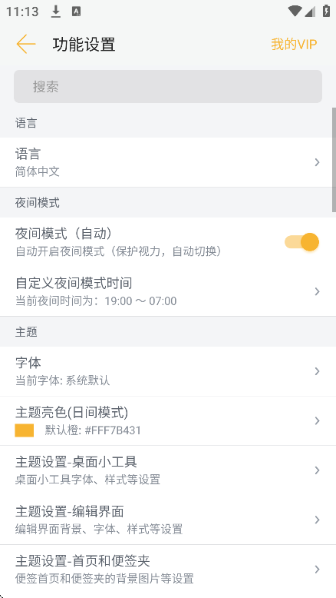Open 主题设置-编辑界面 chevron arrow

point(317,520)
